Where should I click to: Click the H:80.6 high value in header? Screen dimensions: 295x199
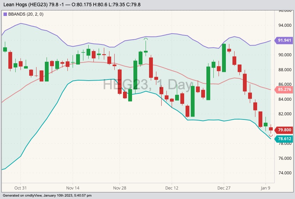100,5
